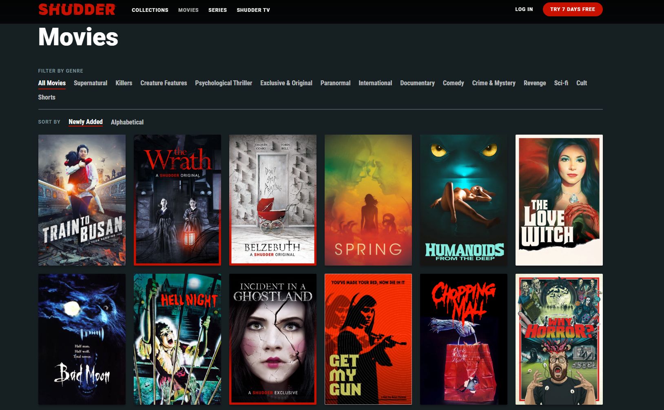Go to the Series section
664x410 pixels.
pyautogui.click(x=217, y=10)
